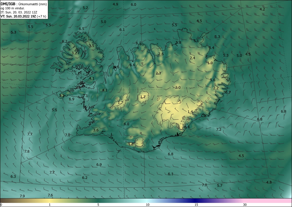Click the 2.0 value on the map

[178, 87]
